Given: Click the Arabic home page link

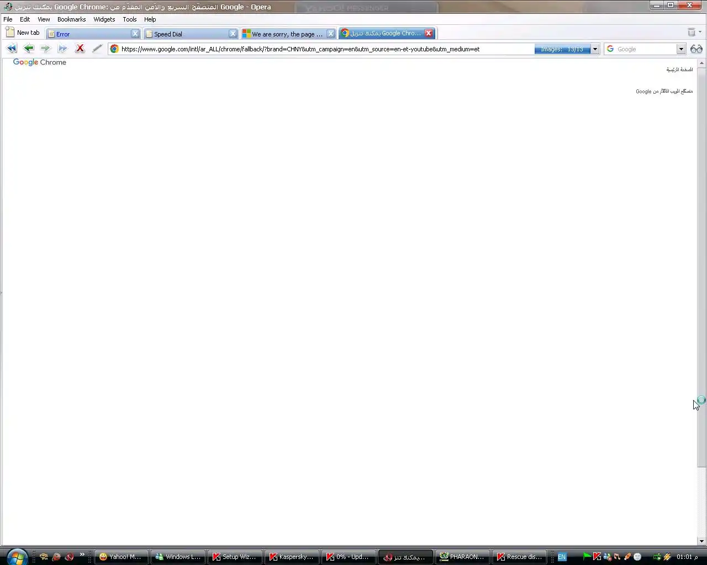Looking at the screenshot, I should point(679,70).
